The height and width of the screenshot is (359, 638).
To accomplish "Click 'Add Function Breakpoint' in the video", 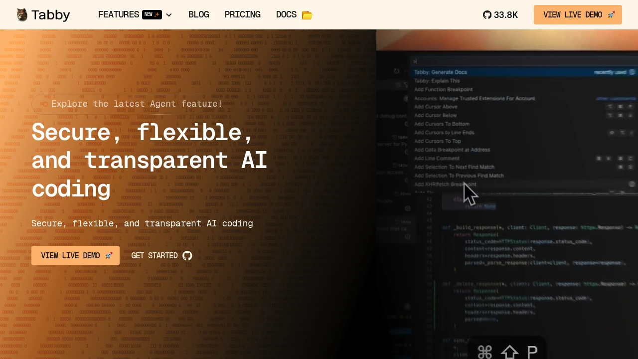I will [x=443, y=89].
